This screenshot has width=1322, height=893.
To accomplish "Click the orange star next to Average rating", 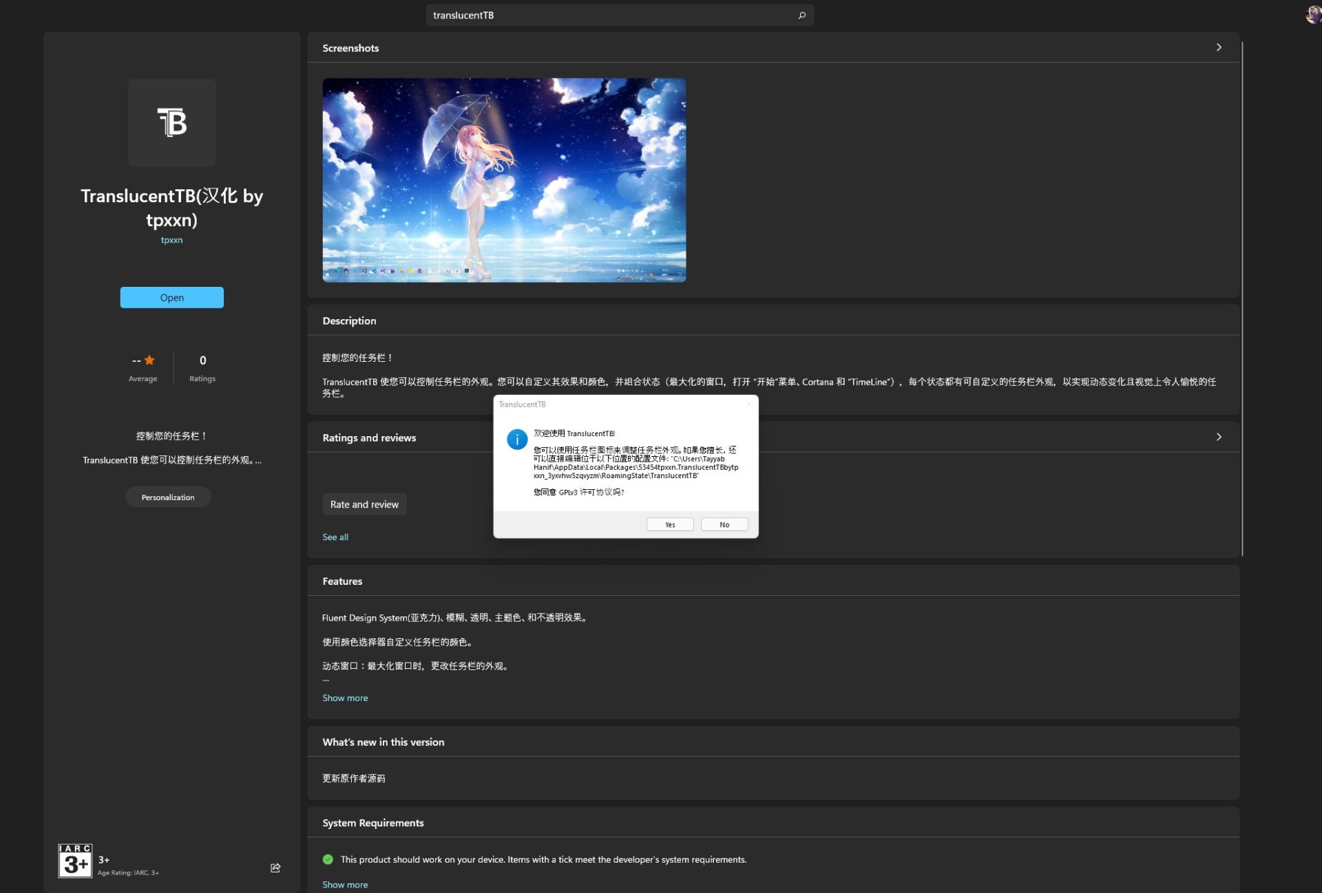I will pyautogui.click(x=149, y=359).
